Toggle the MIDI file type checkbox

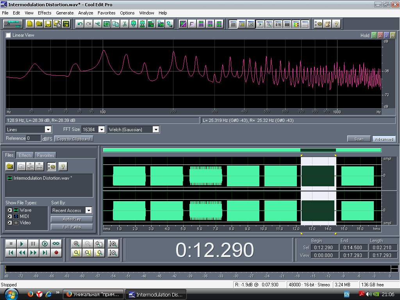10,216
